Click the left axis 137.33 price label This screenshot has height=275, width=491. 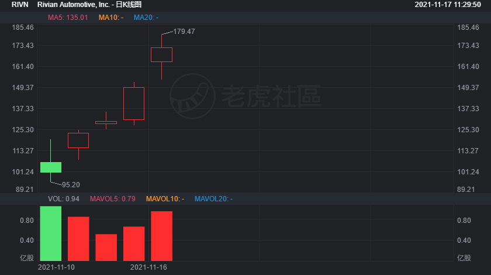click(23, 109)
